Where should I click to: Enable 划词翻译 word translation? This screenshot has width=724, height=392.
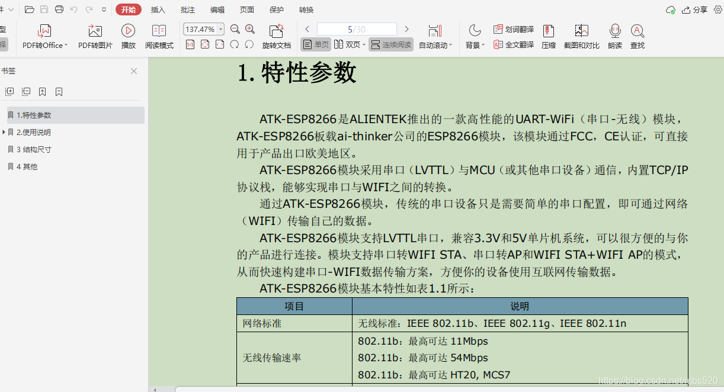pyautogui.click(x=514, y=29)
